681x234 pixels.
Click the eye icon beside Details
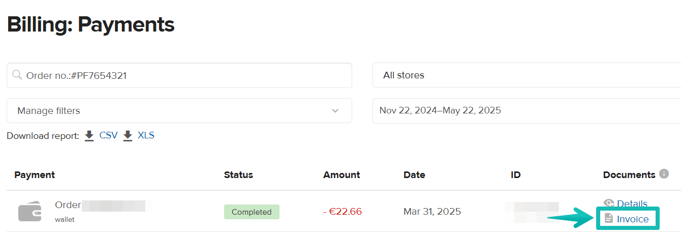point(609,203)
